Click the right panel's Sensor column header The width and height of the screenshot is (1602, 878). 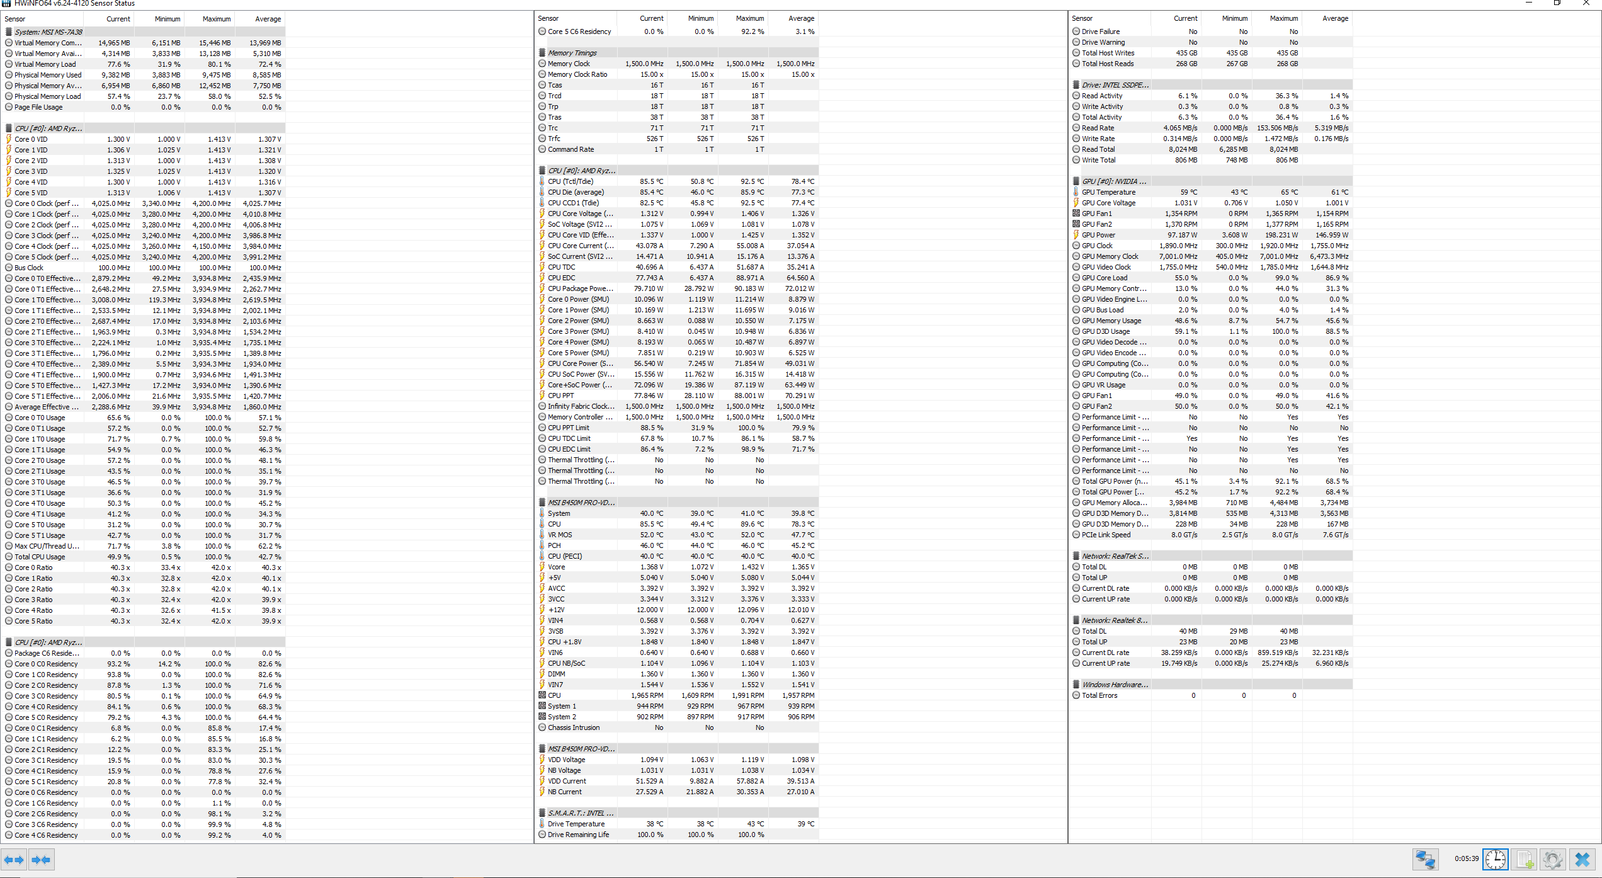pyautogui.click(x=1082, y=18)
